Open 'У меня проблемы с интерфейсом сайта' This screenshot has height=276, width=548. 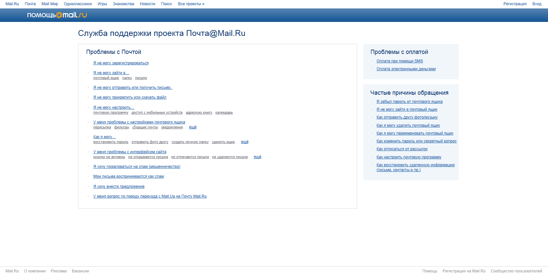coord(130,152)
